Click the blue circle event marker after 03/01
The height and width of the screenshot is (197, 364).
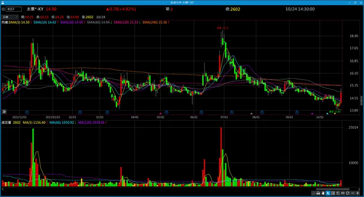[x=107, y=112]
